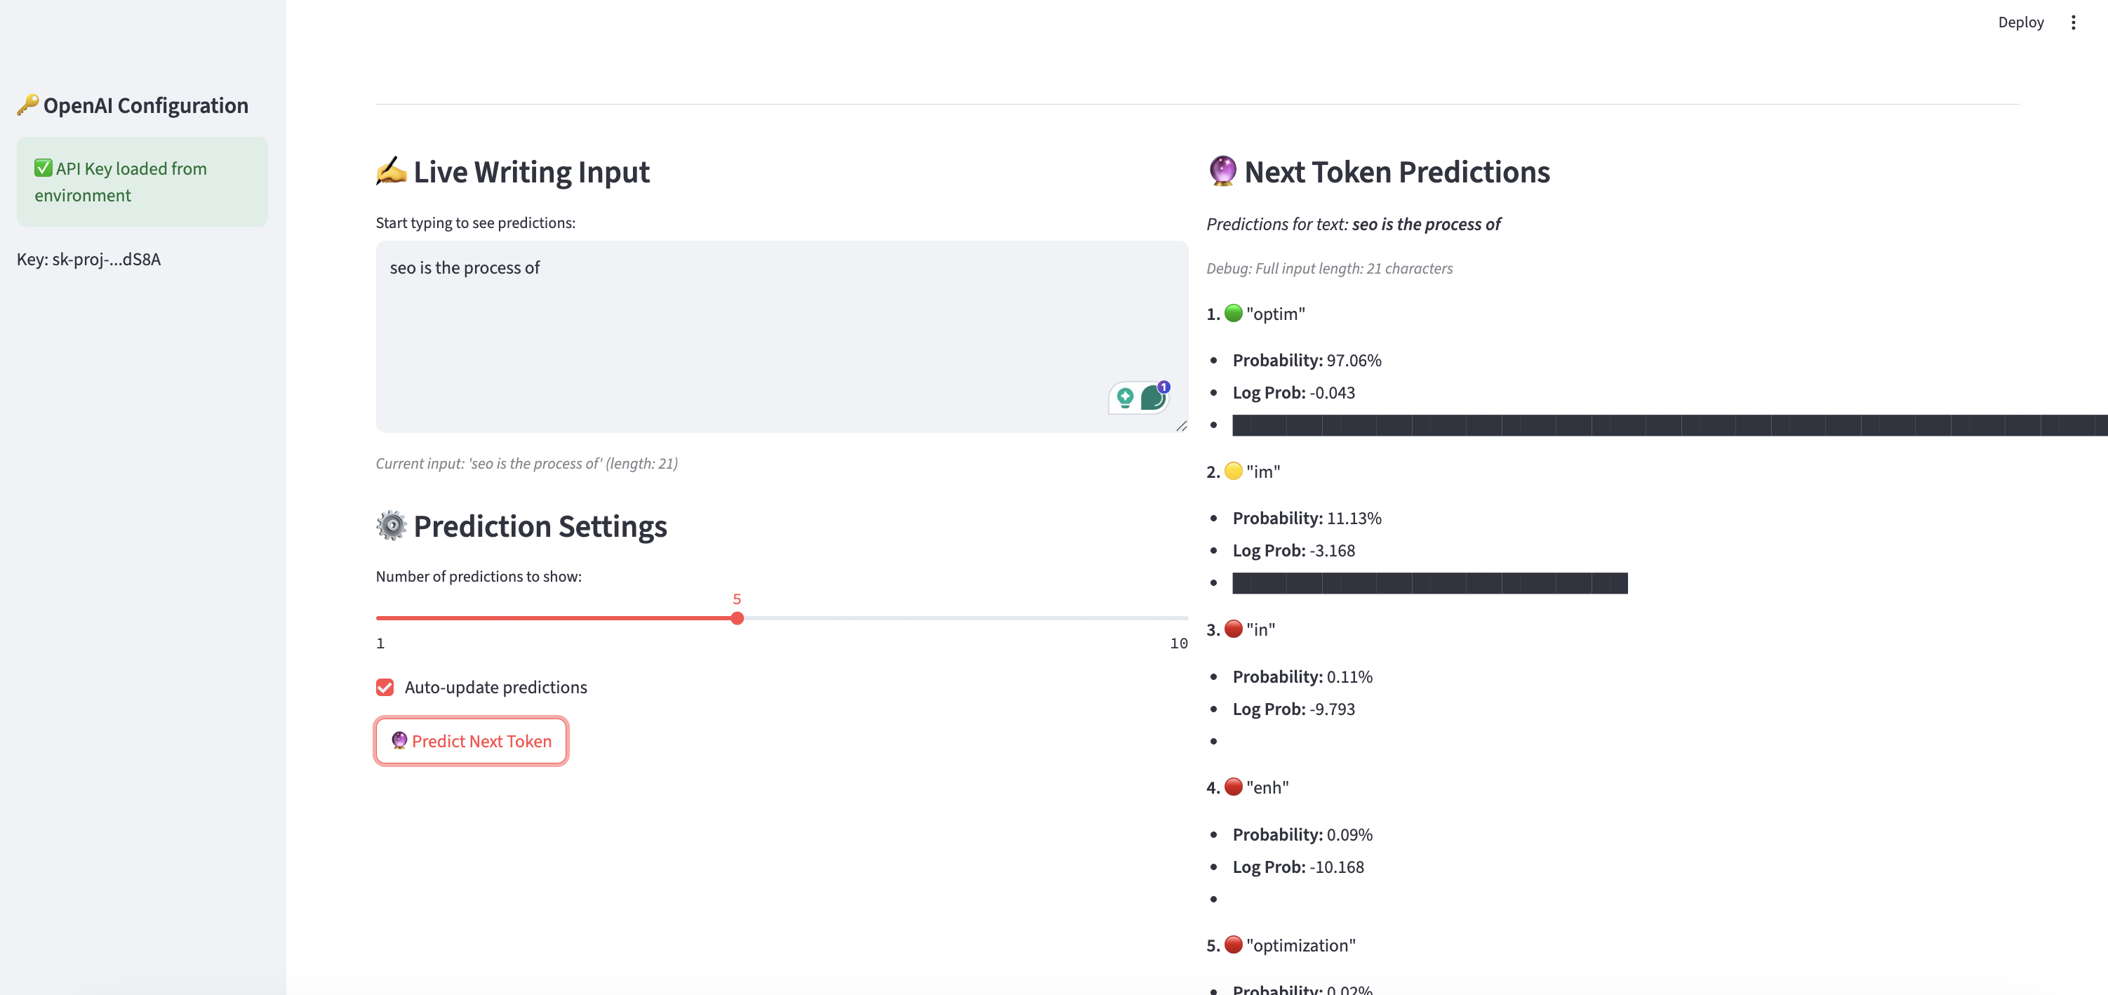Image resolution: width=2108 pixels, height=995 pixels.
Task: Click the Deploy button
Action: coord(2020,22)
